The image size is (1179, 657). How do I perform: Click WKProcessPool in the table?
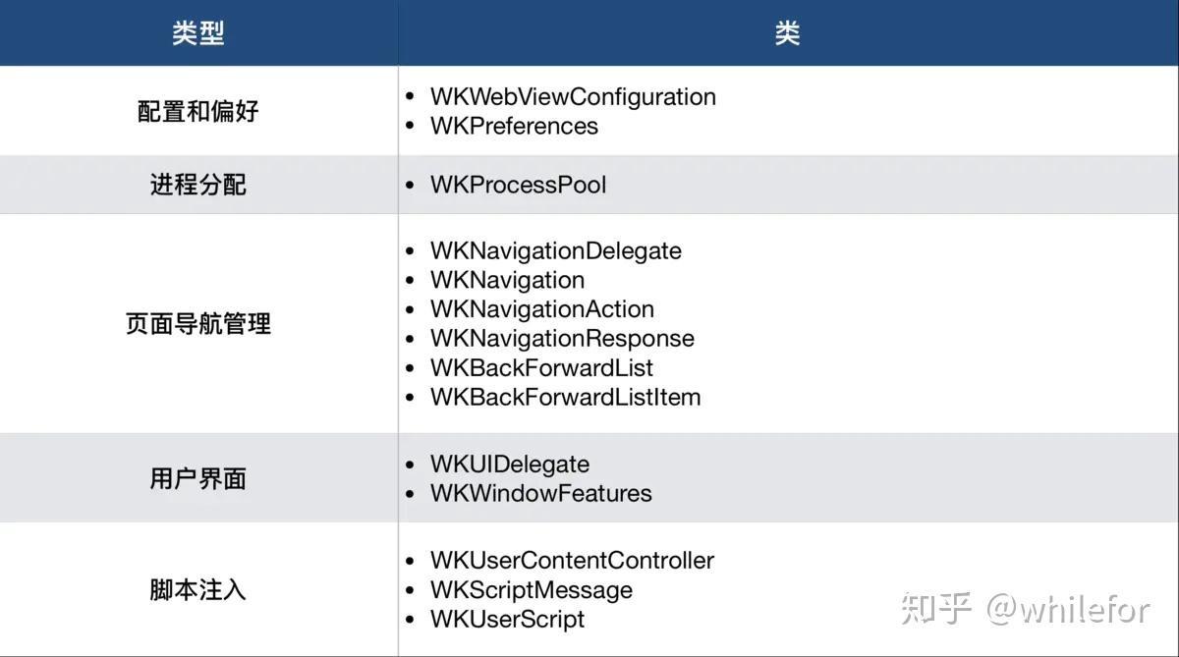[x=518, y=185]
